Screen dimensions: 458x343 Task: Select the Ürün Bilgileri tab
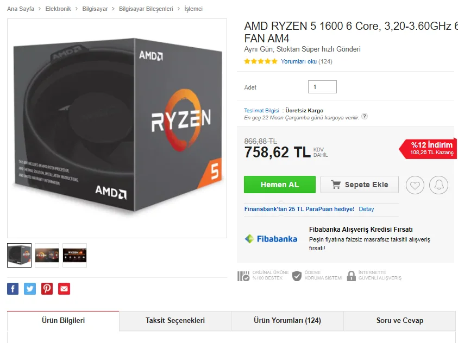[x=63, y=321]
